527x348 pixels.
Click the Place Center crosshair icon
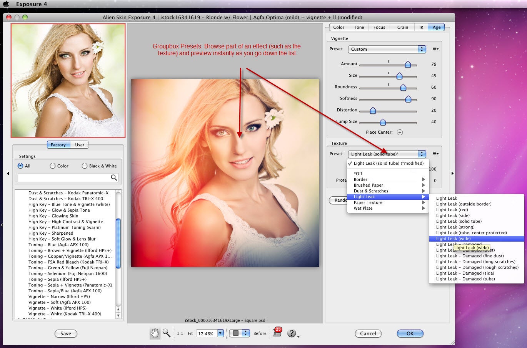pyautogui.click(x=400, y=132)
